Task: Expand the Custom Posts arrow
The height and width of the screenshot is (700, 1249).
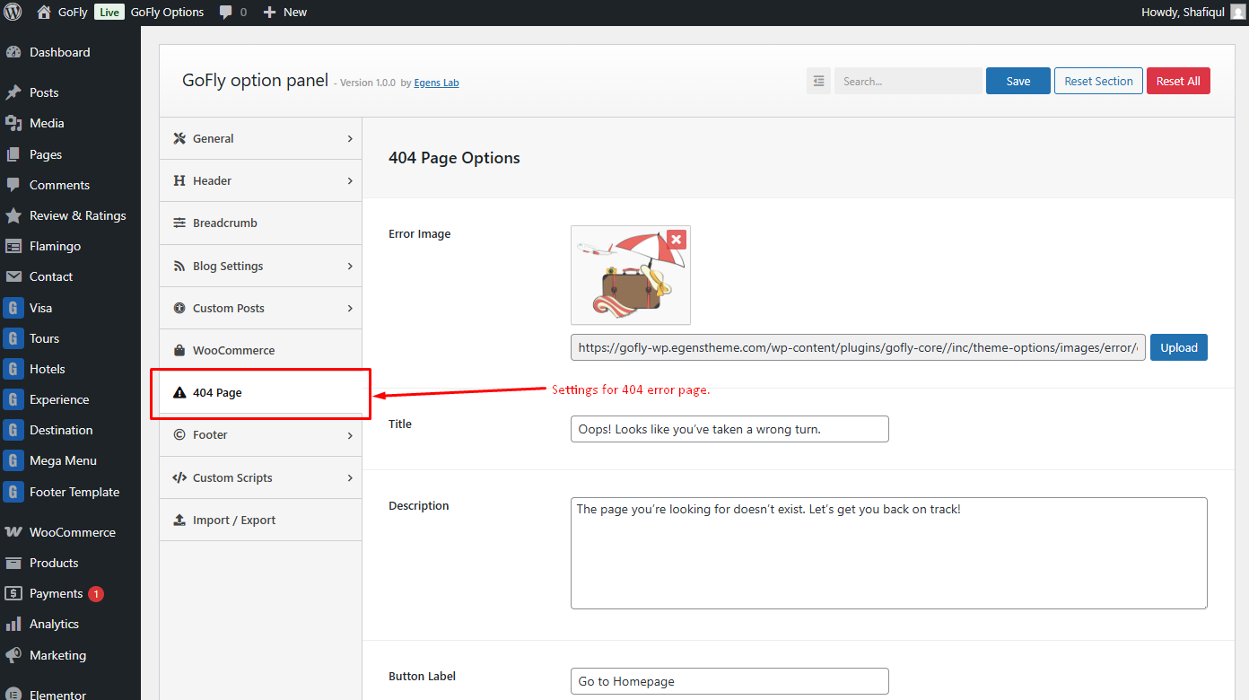Action: coord(350,309)
